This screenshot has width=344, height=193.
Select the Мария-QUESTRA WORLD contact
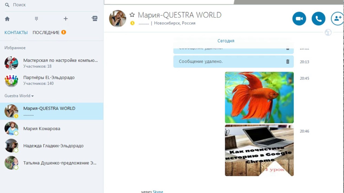pyautogui.click(x=52, y=111)
